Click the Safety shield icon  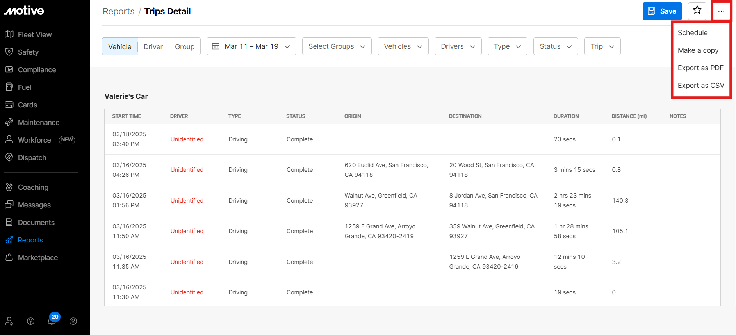(9, 52)
